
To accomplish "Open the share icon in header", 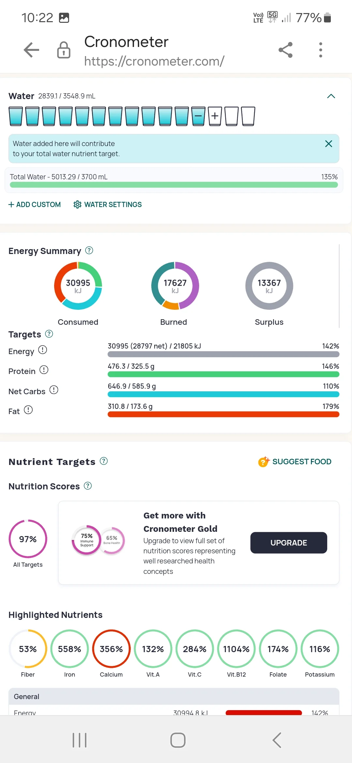I will [286, 50].
